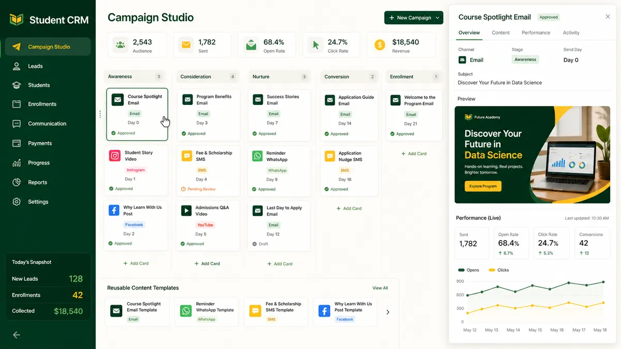
Task: Click the Conversions 42 metric tile
Action: pyautogui.click(x=593, y=243)
